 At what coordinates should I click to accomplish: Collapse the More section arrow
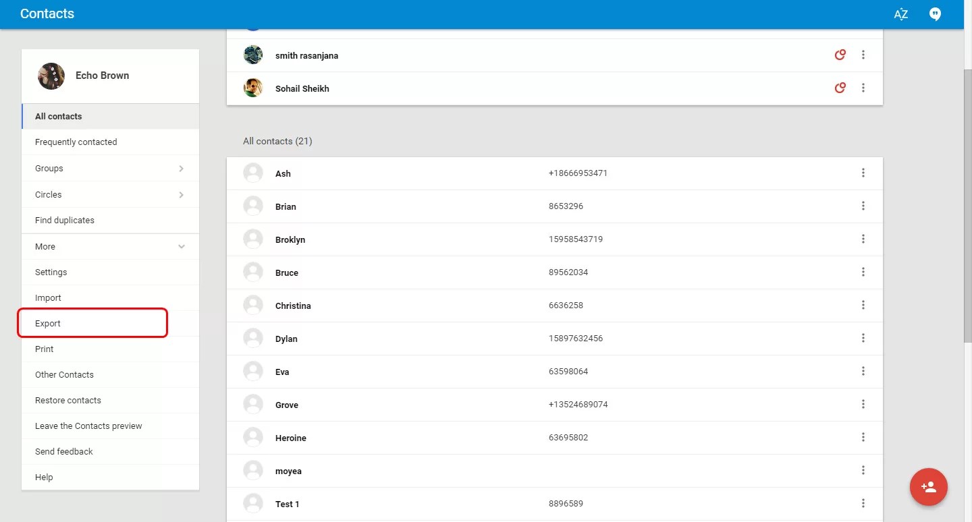[x=181, y=247]
